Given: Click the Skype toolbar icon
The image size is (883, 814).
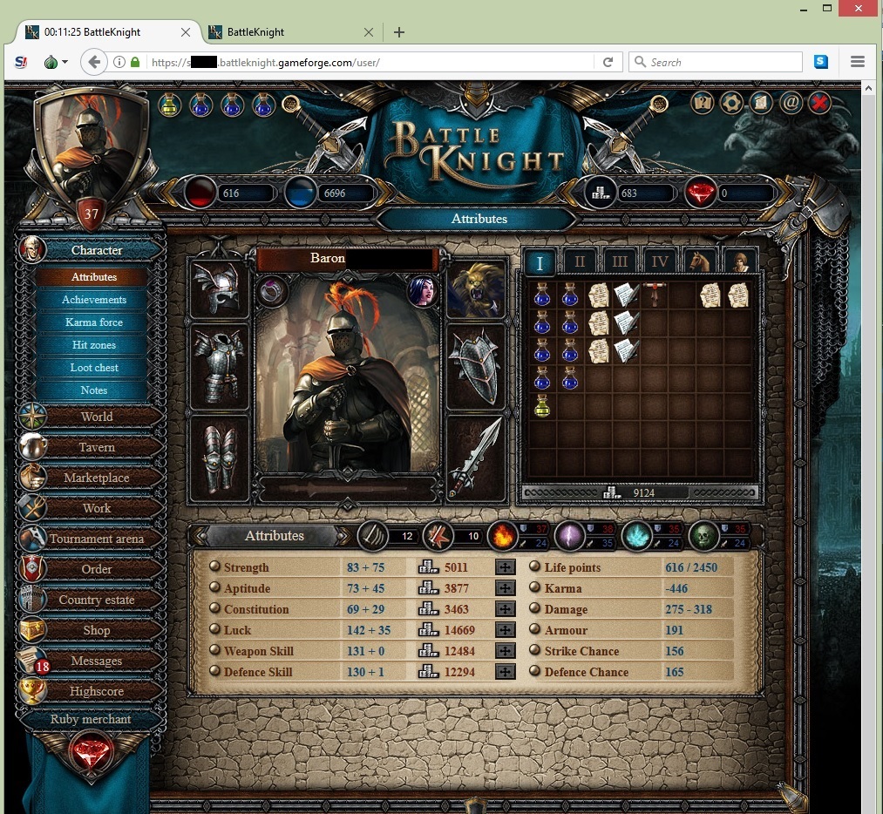Looking at the screenshot, I should point(821,62).
